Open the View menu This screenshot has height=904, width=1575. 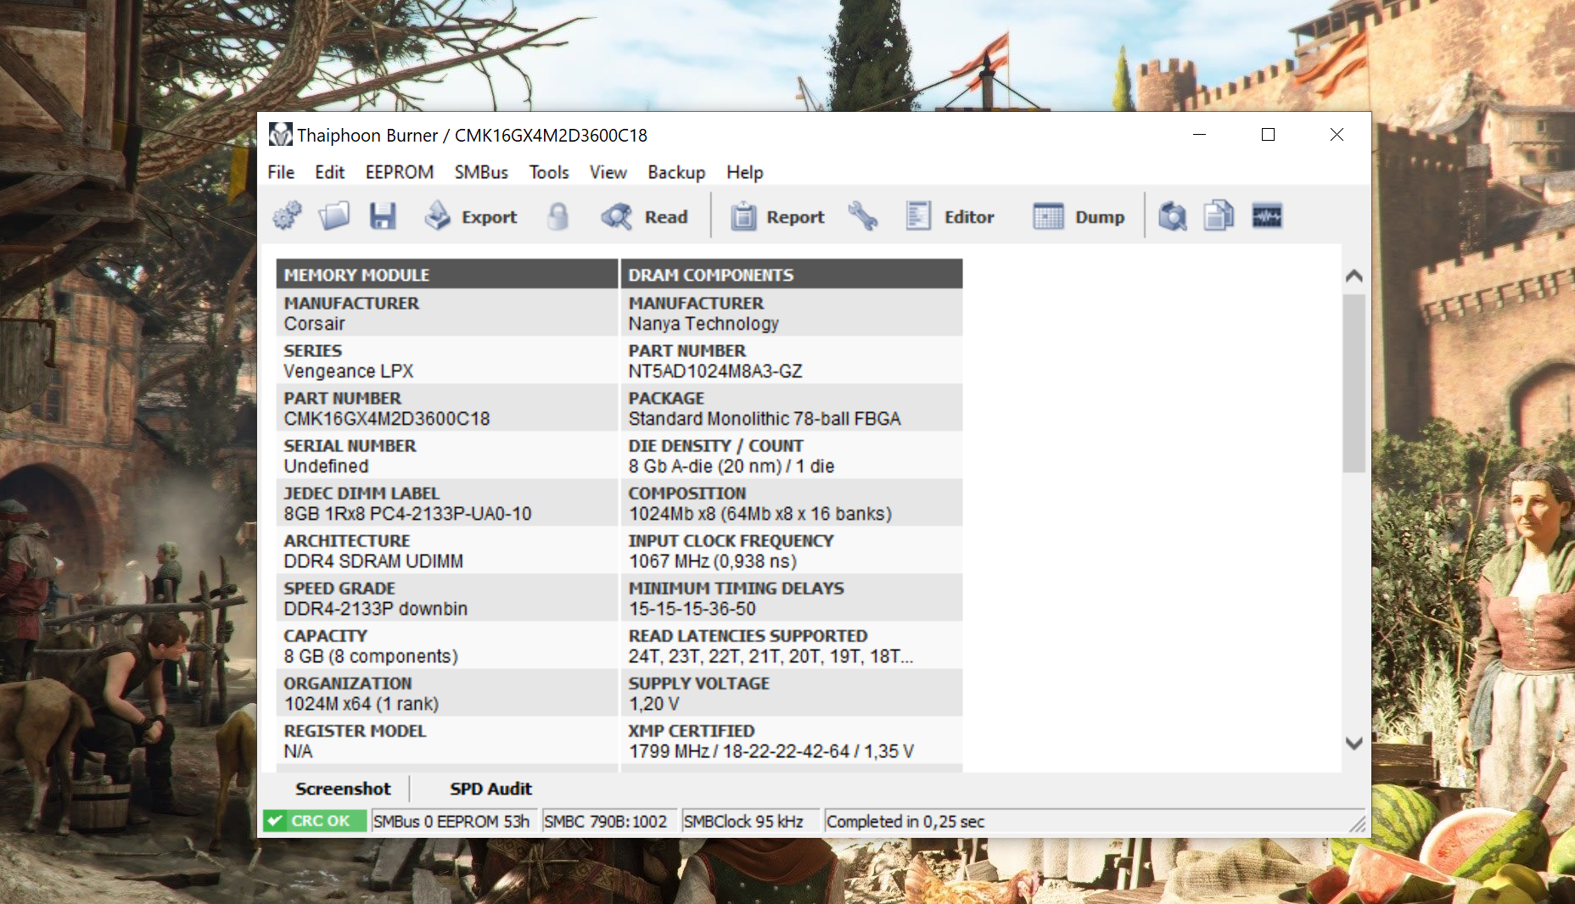point(608,172)
